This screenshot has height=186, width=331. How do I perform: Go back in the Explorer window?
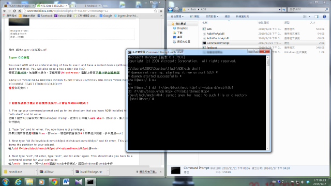click(x=170, y=9)
